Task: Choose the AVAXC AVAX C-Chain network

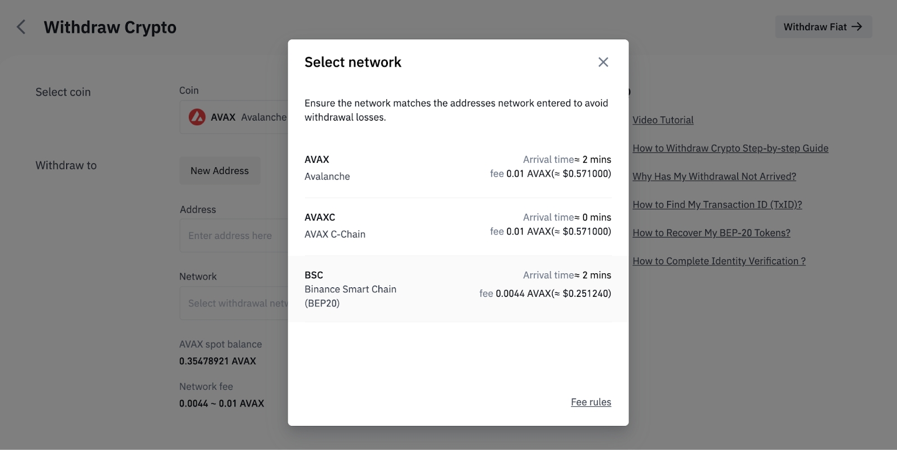Action: [457, 226]
